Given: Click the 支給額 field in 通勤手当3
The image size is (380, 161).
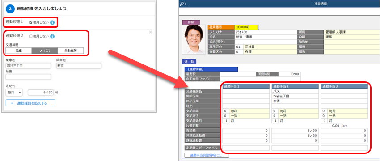Looking at the screenshot, I should pyautogui.click(x=344, y=131).
